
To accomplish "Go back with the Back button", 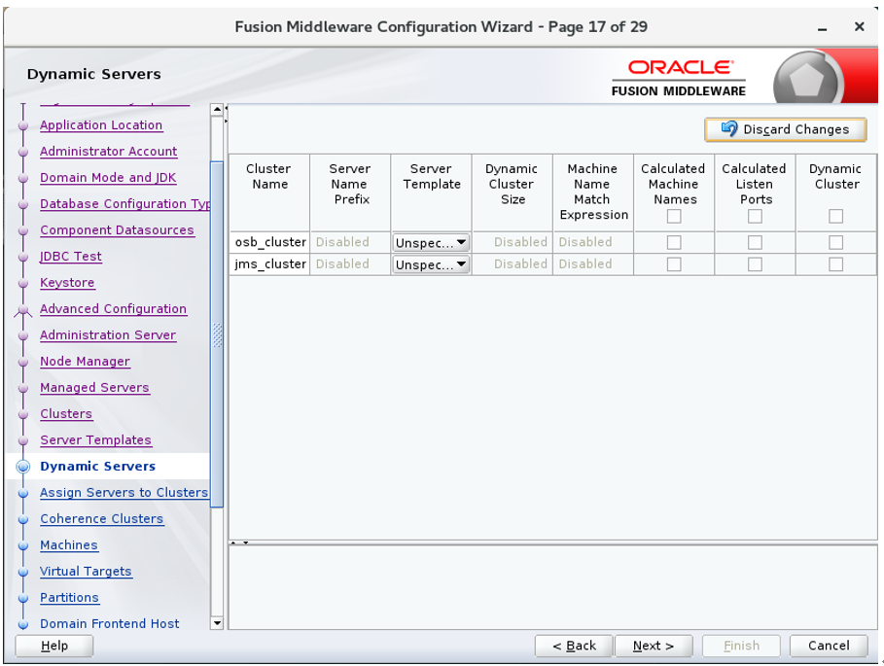I will (x=574, y=646).
